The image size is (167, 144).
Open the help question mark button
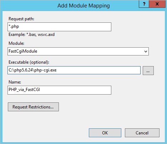pos(144,4)
